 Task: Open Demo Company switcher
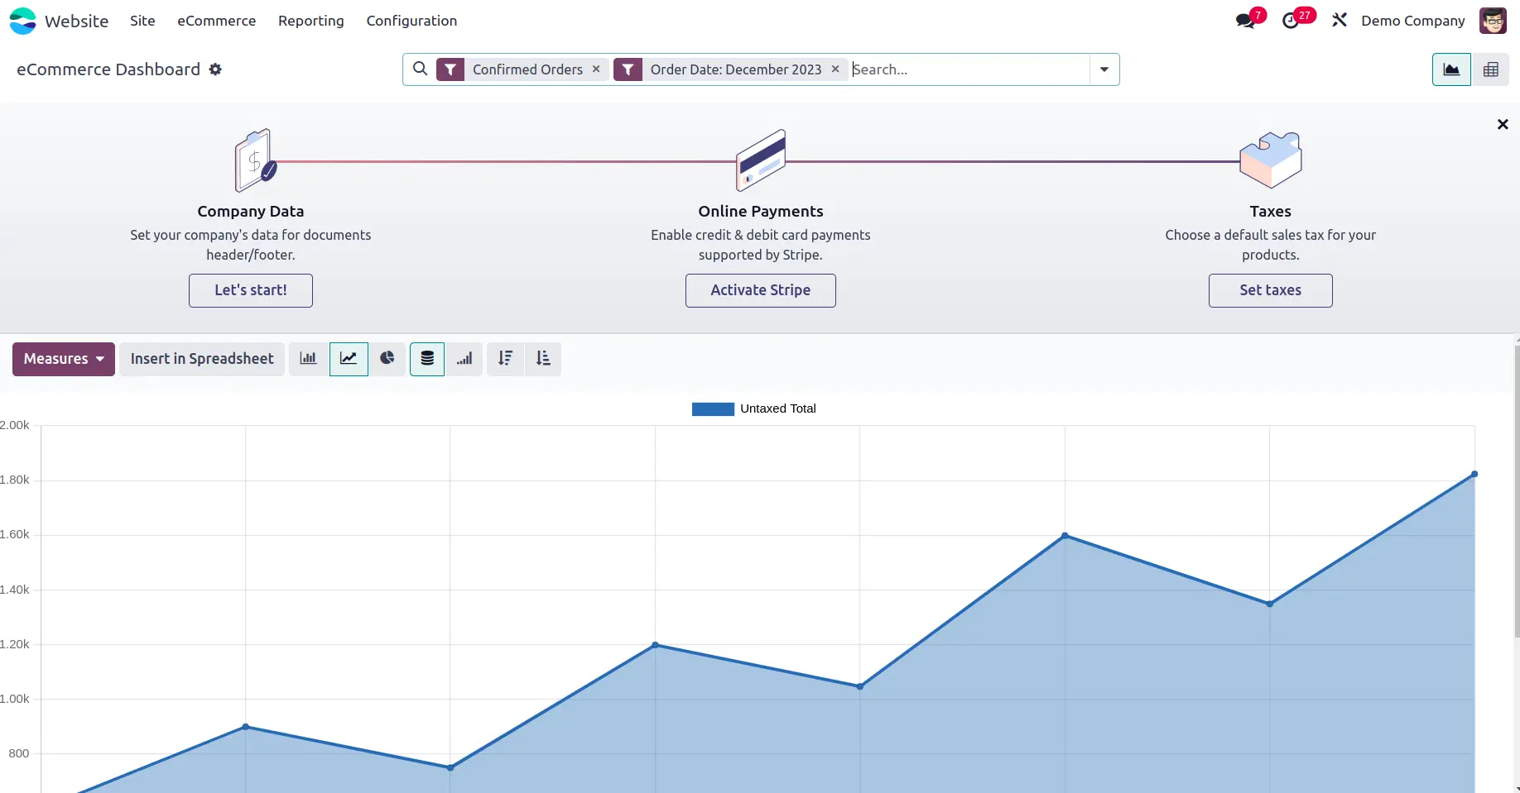(x=1412, y=21)
